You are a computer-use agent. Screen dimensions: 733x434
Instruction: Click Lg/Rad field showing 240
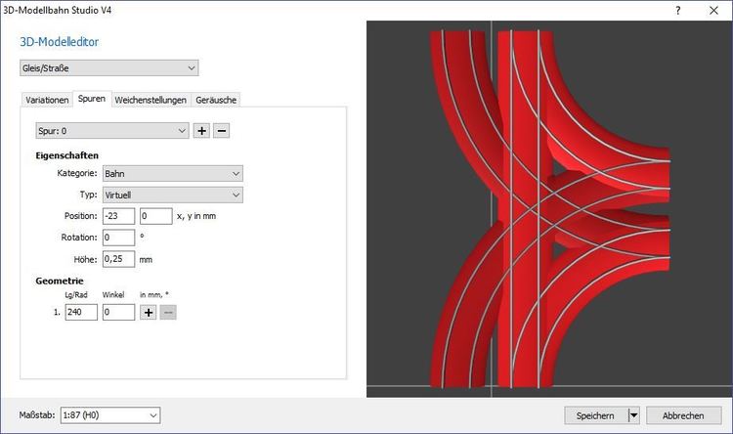click(x=81, y=313)
